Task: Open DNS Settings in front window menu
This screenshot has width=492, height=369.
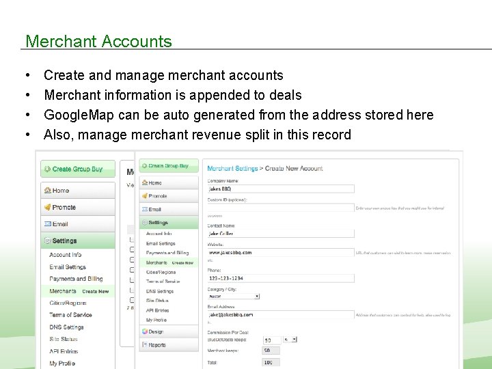Action: point(160,291)
